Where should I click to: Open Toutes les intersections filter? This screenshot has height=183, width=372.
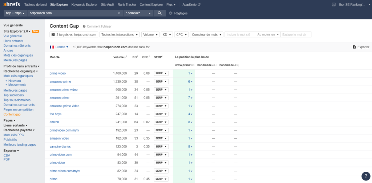coord(120,34)
